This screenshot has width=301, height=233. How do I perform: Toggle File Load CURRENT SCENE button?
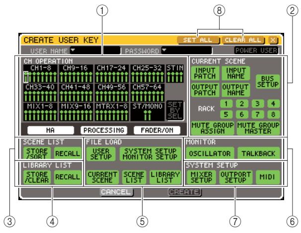pyautogui.click(x=102, y=177)
